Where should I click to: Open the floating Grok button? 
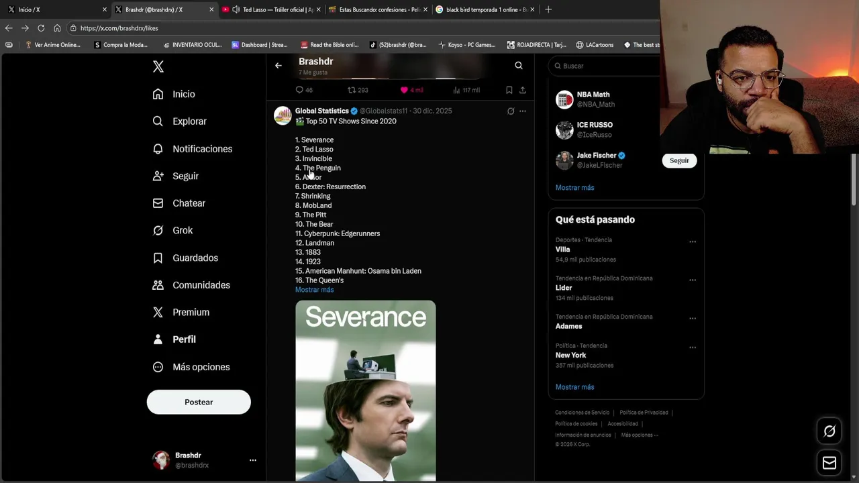(829, 431)
